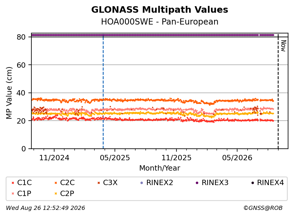Click the Wed Aug 26 timestamp text
Viewport: 294px width, 217px height.
[45, 208]
